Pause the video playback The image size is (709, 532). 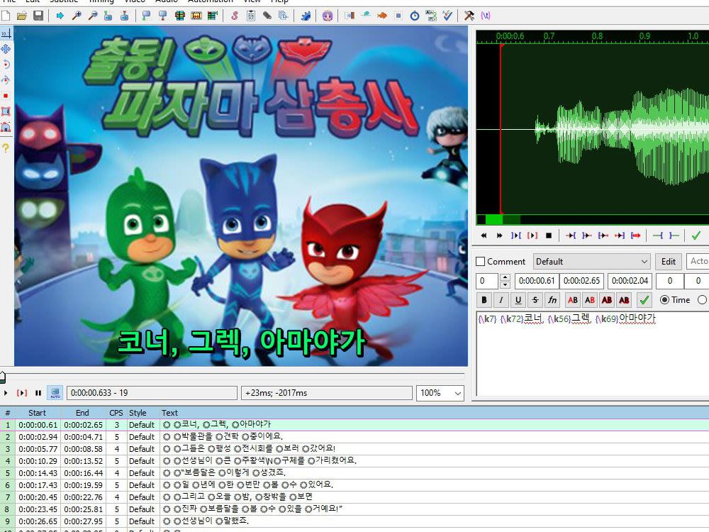pos(38,393)
